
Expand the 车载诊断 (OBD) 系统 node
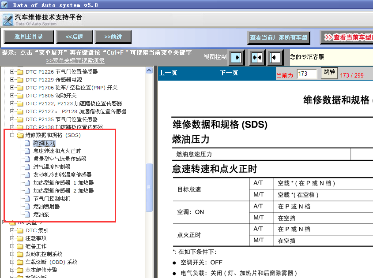(12, 262)
